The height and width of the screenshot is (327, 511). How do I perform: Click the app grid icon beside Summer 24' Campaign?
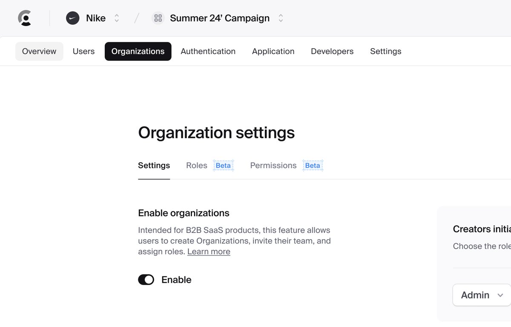158,18
